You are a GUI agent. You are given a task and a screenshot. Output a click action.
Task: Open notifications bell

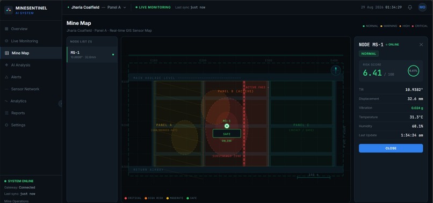(x=410, y=8)
